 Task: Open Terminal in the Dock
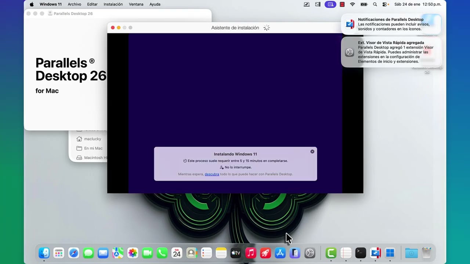click(360, 253)
